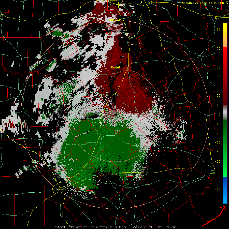This screenshot has width=229, height=229.
Task: Click the 0 value on the velocity scale
Action: point(220,114)
